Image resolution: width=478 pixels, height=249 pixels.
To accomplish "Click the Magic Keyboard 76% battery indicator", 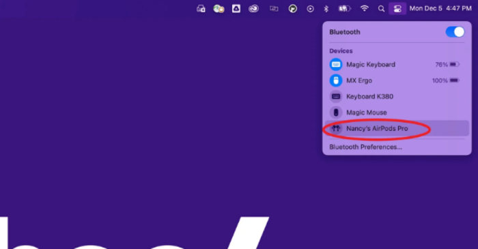I will (x=447, y=65).
